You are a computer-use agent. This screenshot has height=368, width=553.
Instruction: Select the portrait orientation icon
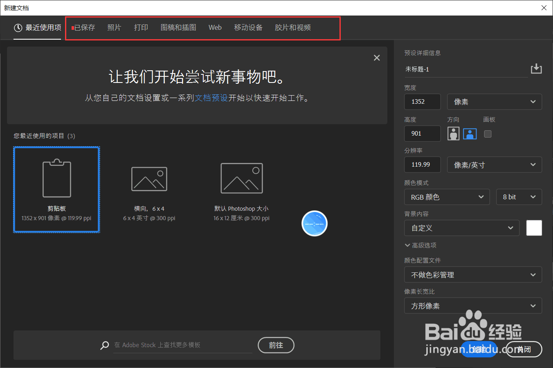tap(453, 134)
